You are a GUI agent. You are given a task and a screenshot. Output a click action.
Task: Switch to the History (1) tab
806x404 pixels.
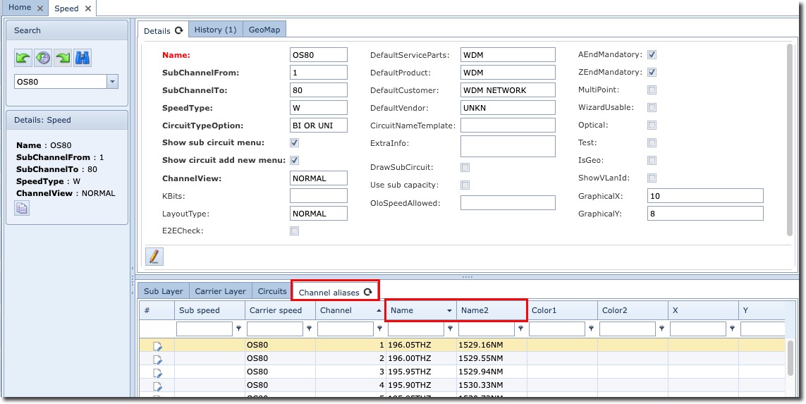click(215, 30)
